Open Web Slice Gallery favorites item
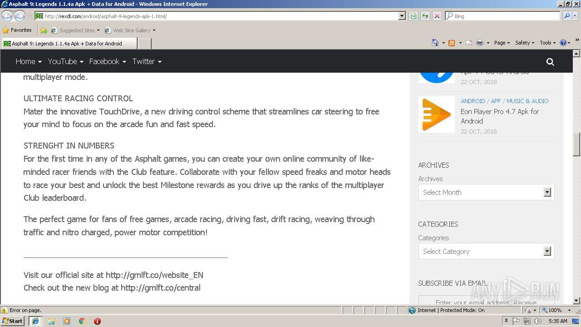 click(130, 30)
